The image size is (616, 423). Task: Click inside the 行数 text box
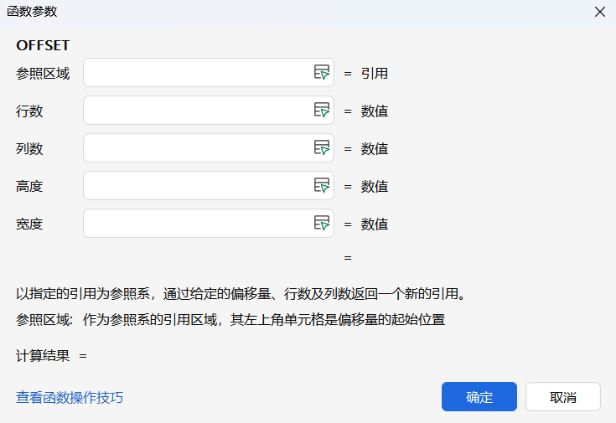coord(196,111)
